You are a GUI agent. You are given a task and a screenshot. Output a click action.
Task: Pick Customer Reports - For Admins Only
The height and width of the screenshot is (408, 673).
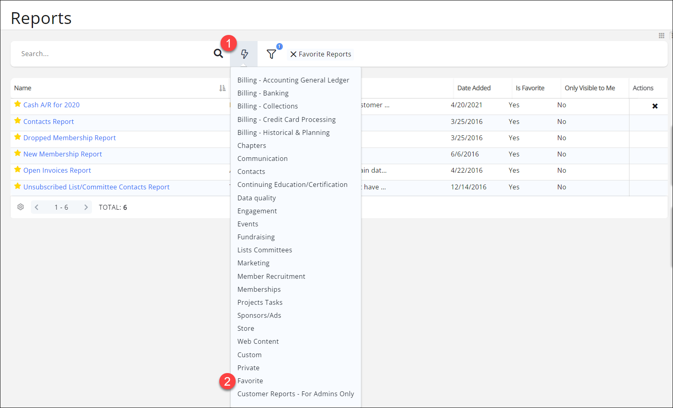pyautogui.click(x=295, y=393)
